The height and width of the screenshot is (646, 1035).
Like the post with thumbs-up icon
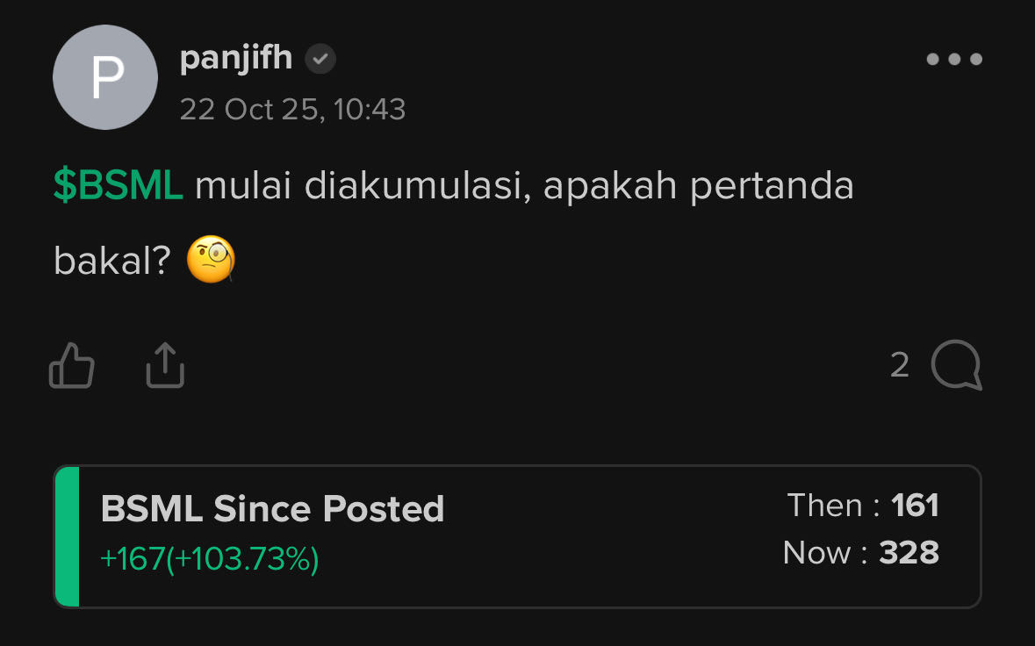[x=72, y=365]
